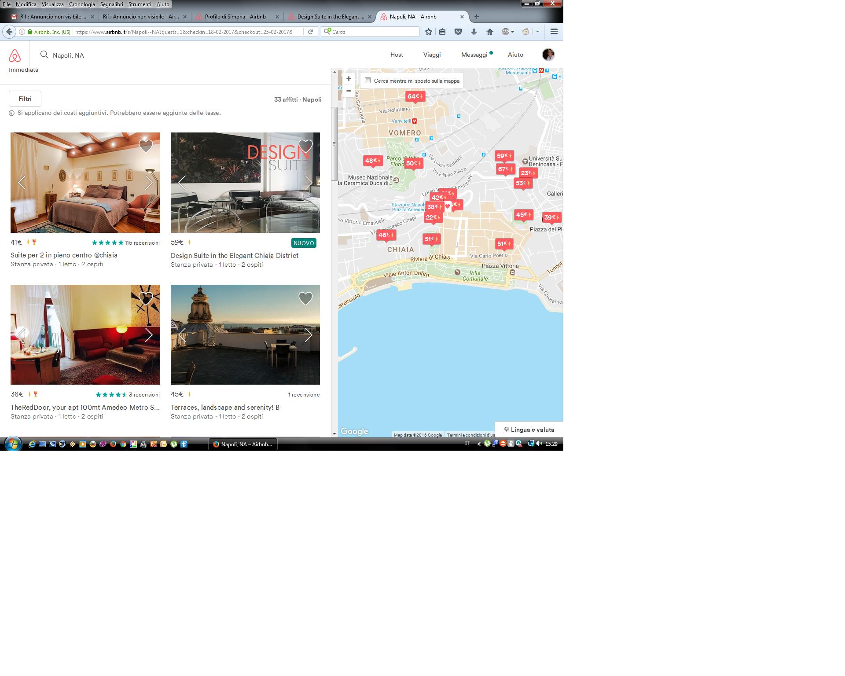This screenshot has width=845, height=676.
Task: Click the 64€ price marker on map
Action: (x=415, y=96)
